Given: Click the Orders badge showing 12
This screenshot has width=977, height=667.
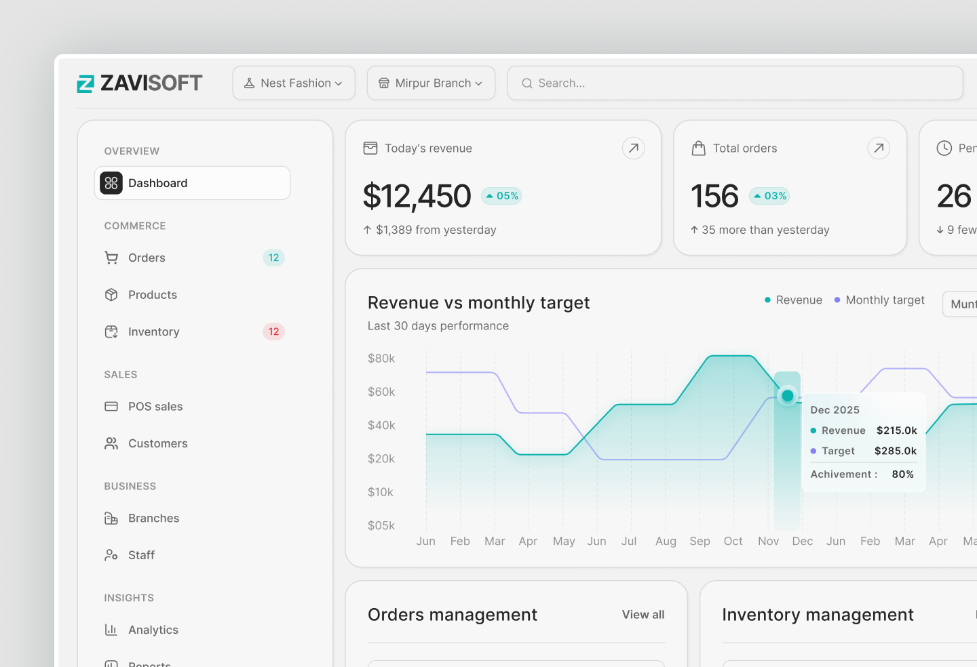Looking at the screenshot, I should click(x=273, y=258).
